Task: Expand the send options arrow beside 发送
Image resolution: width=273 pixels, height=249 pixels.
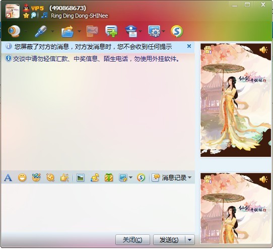Action: tap(190, 240)
